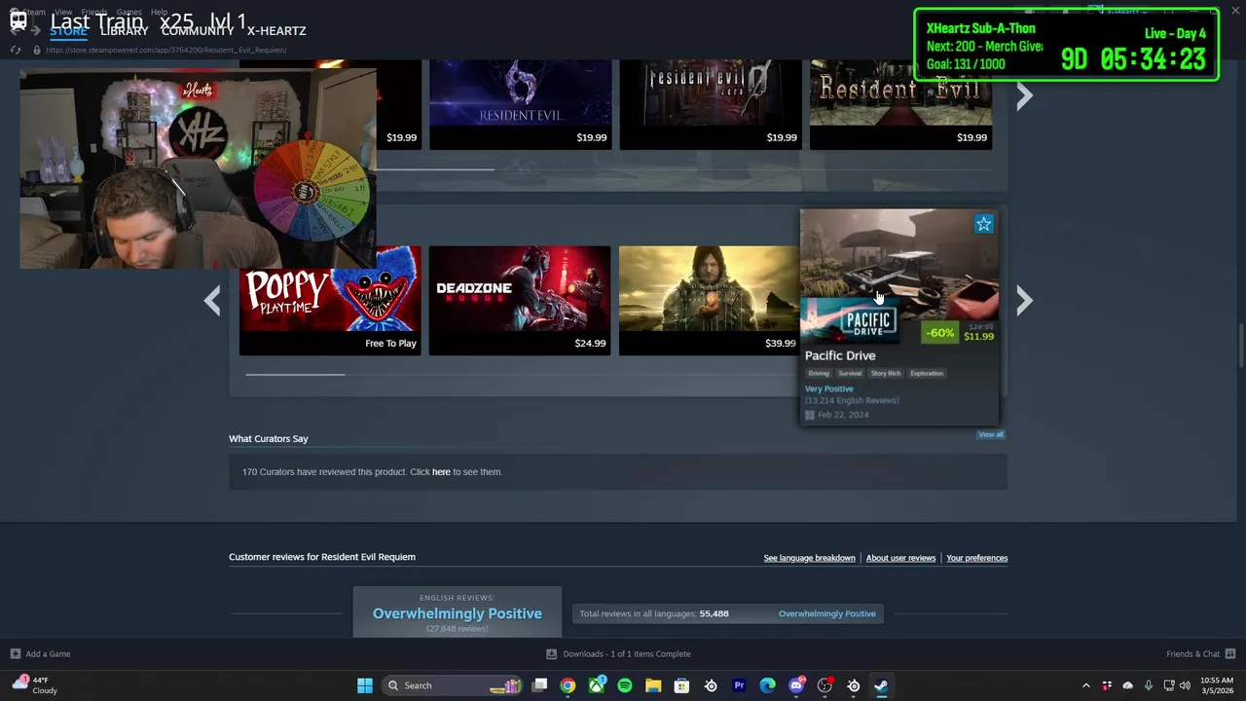Image resolution: width=1246 pixels, height=701 pixels.
Task: Click the Driving tag on Pacific Drive
Action: tap(819, 373)
